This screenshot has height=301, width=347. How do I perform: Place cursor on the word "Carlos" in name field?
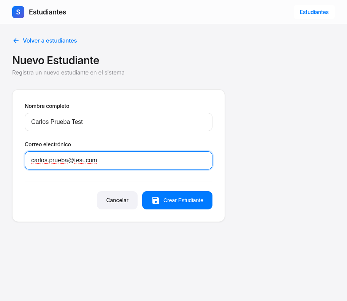click(x=40, y=122)
